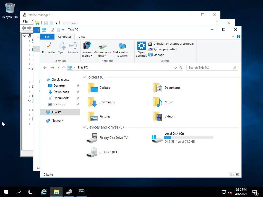This screenshot has width=263, height=197.
Task: Open the Start menu
Action: point(6,192)
